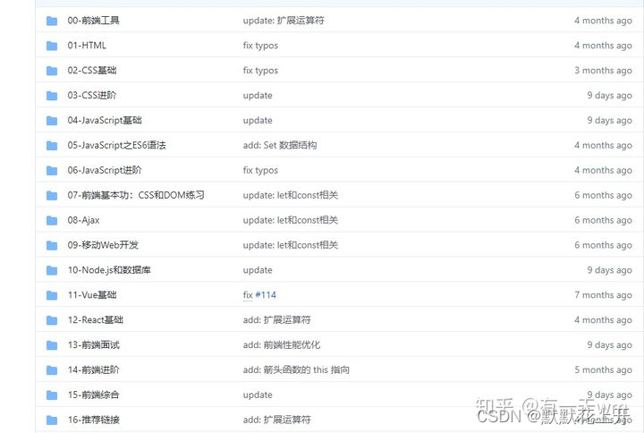This screenshot has width=644, height=433.
Task: Click folder icon beside 08-Ajax
Action: [x=52, y=221]
